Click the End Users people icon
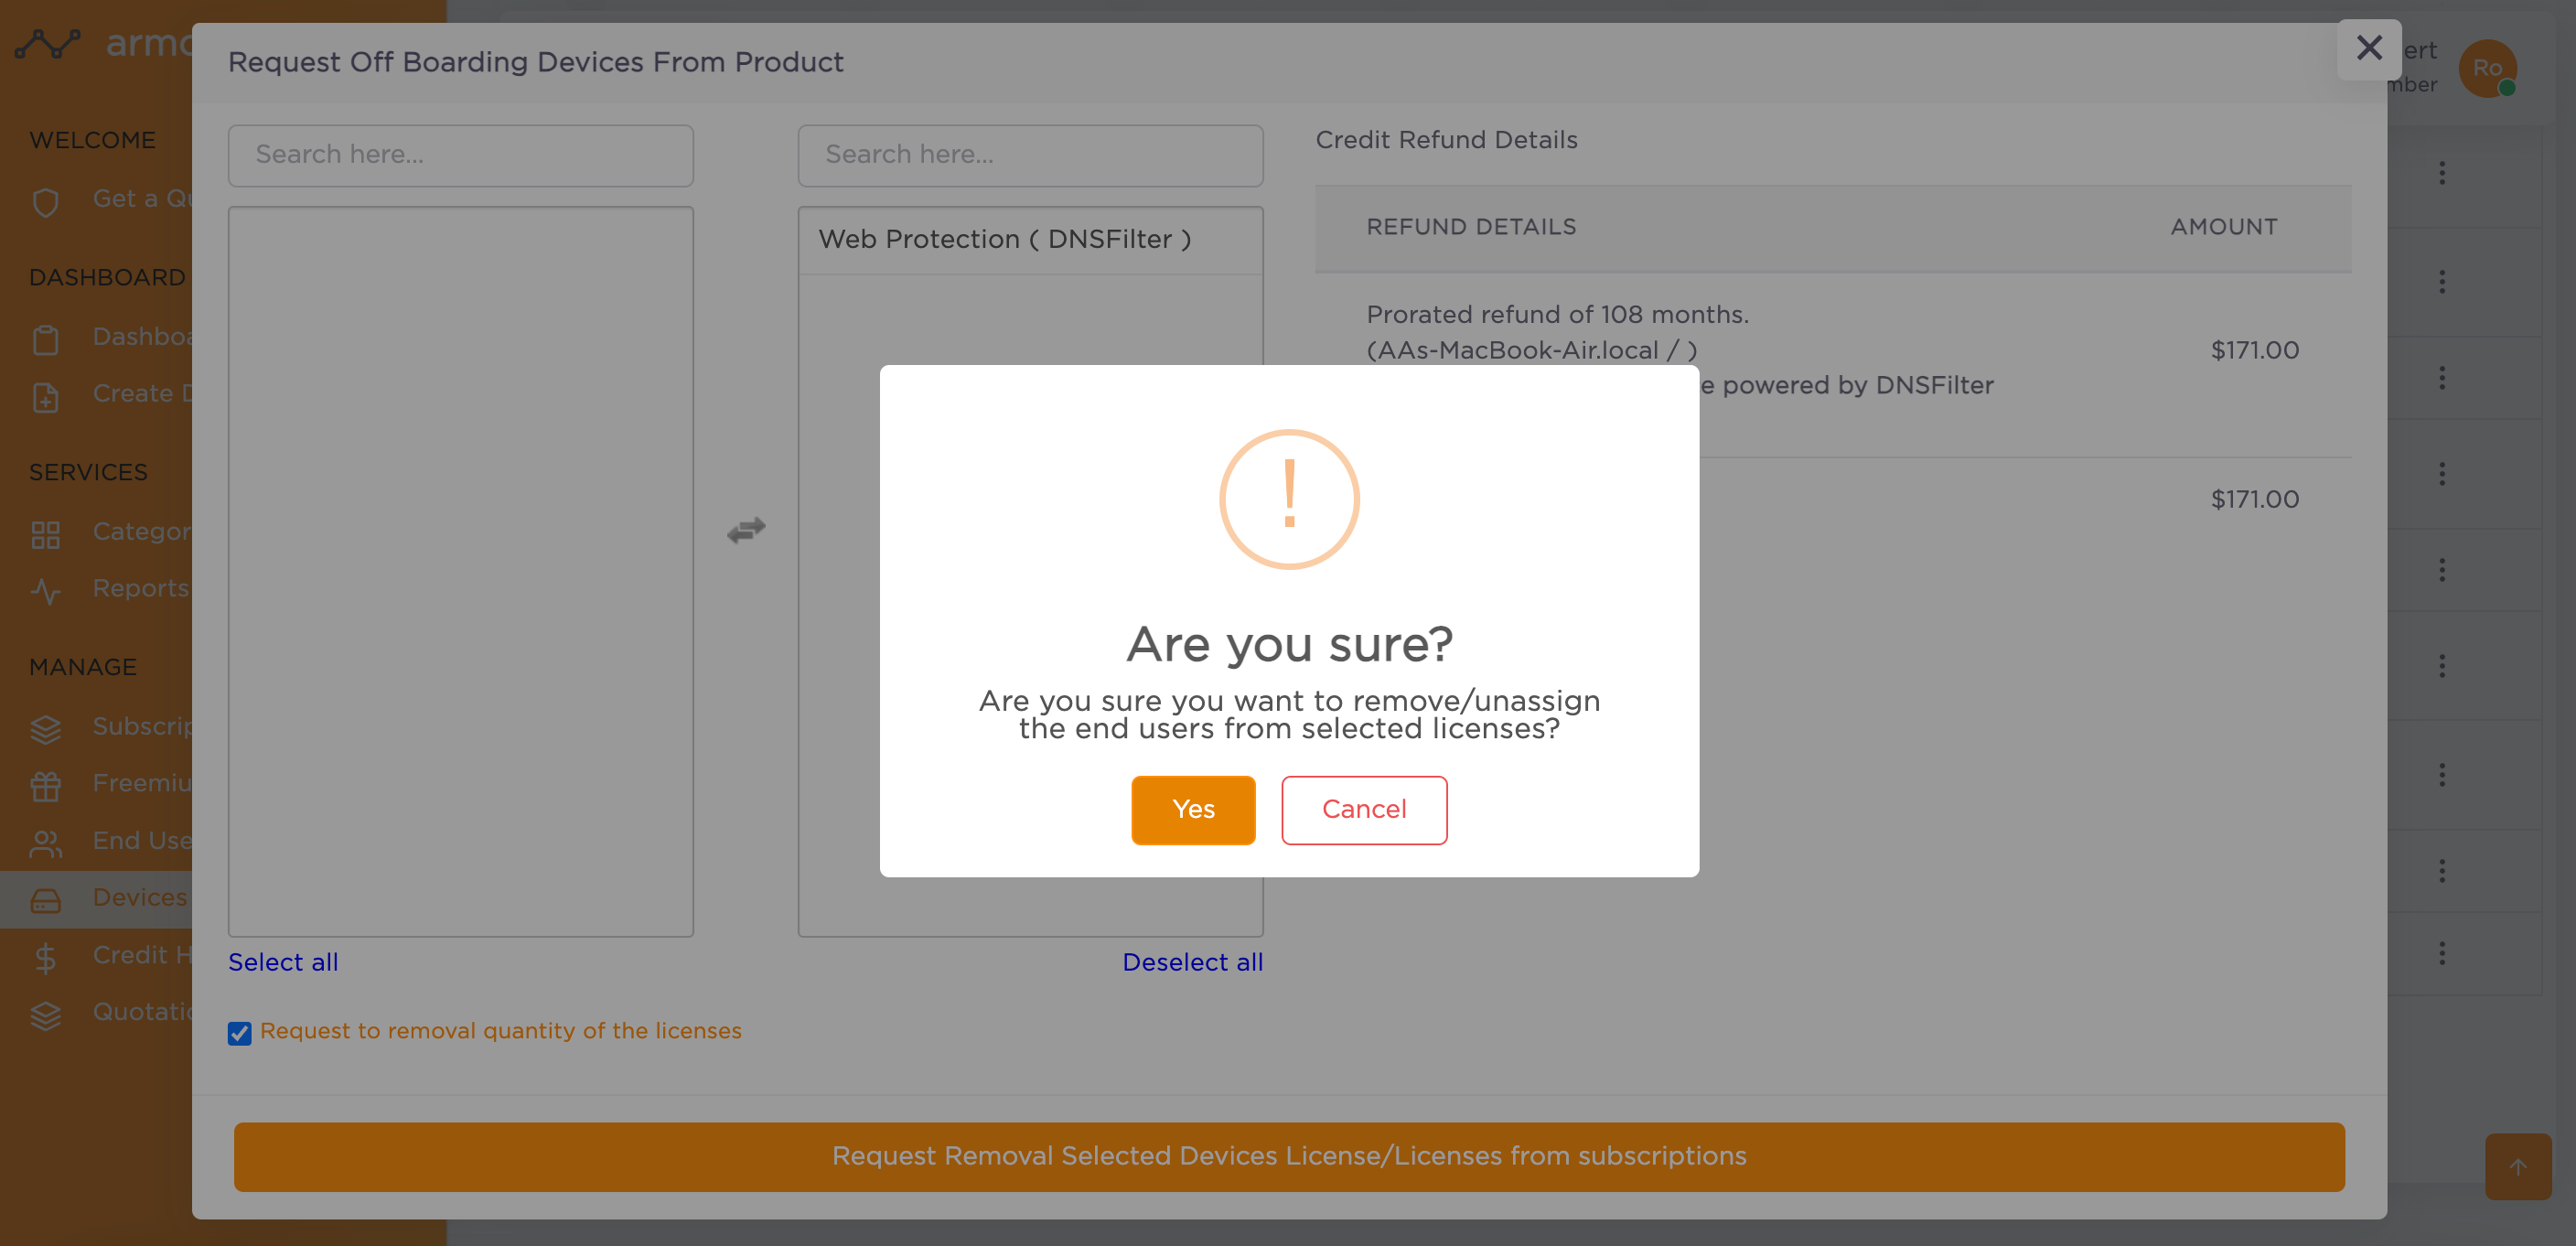 click(x=45, y=843)
